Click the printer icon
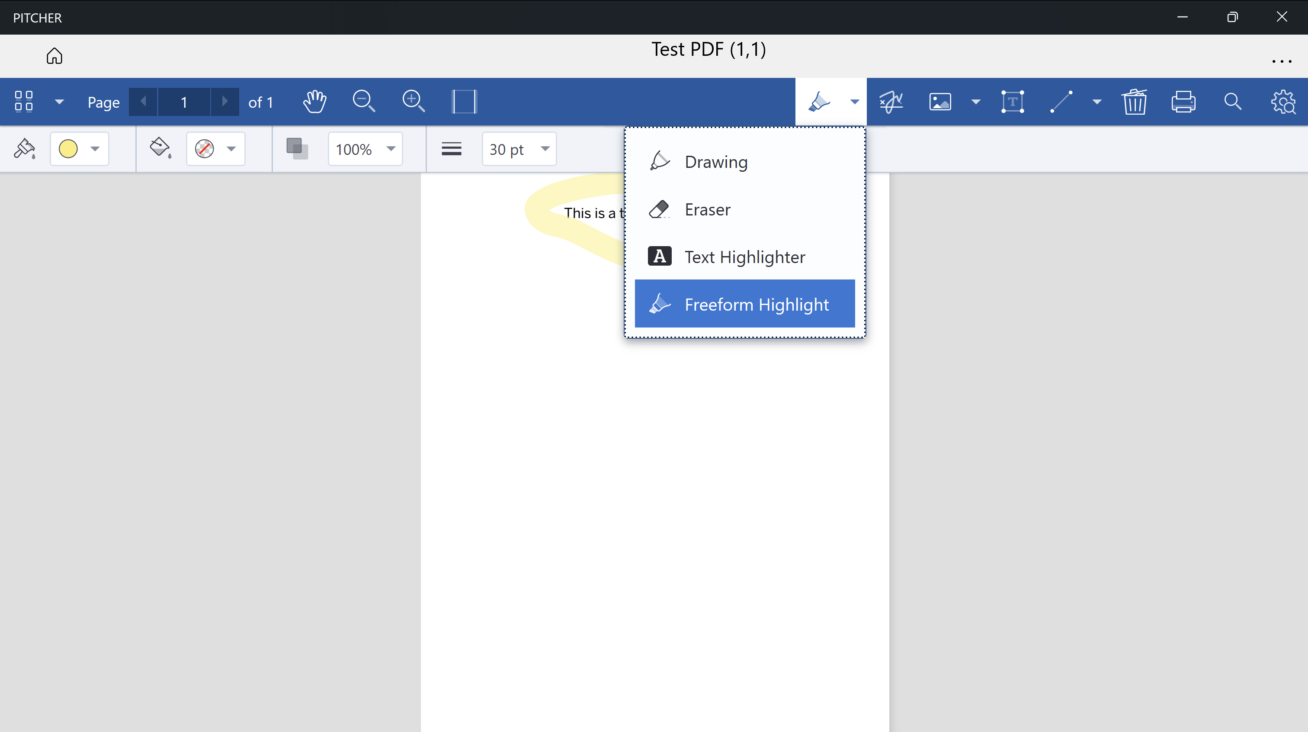 point(1183,102)
